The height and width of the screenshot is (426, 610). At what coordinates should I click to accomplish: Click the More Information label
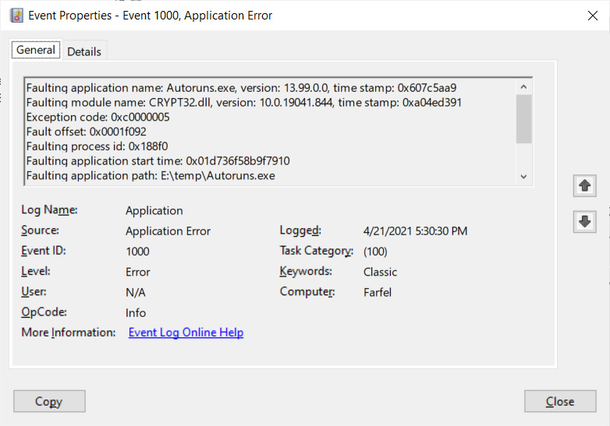point(69,333)
